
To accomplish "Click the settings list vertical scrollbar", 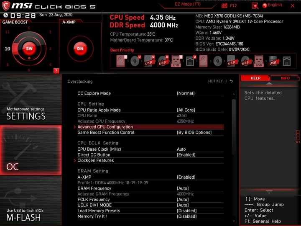I will coord(234,127).
